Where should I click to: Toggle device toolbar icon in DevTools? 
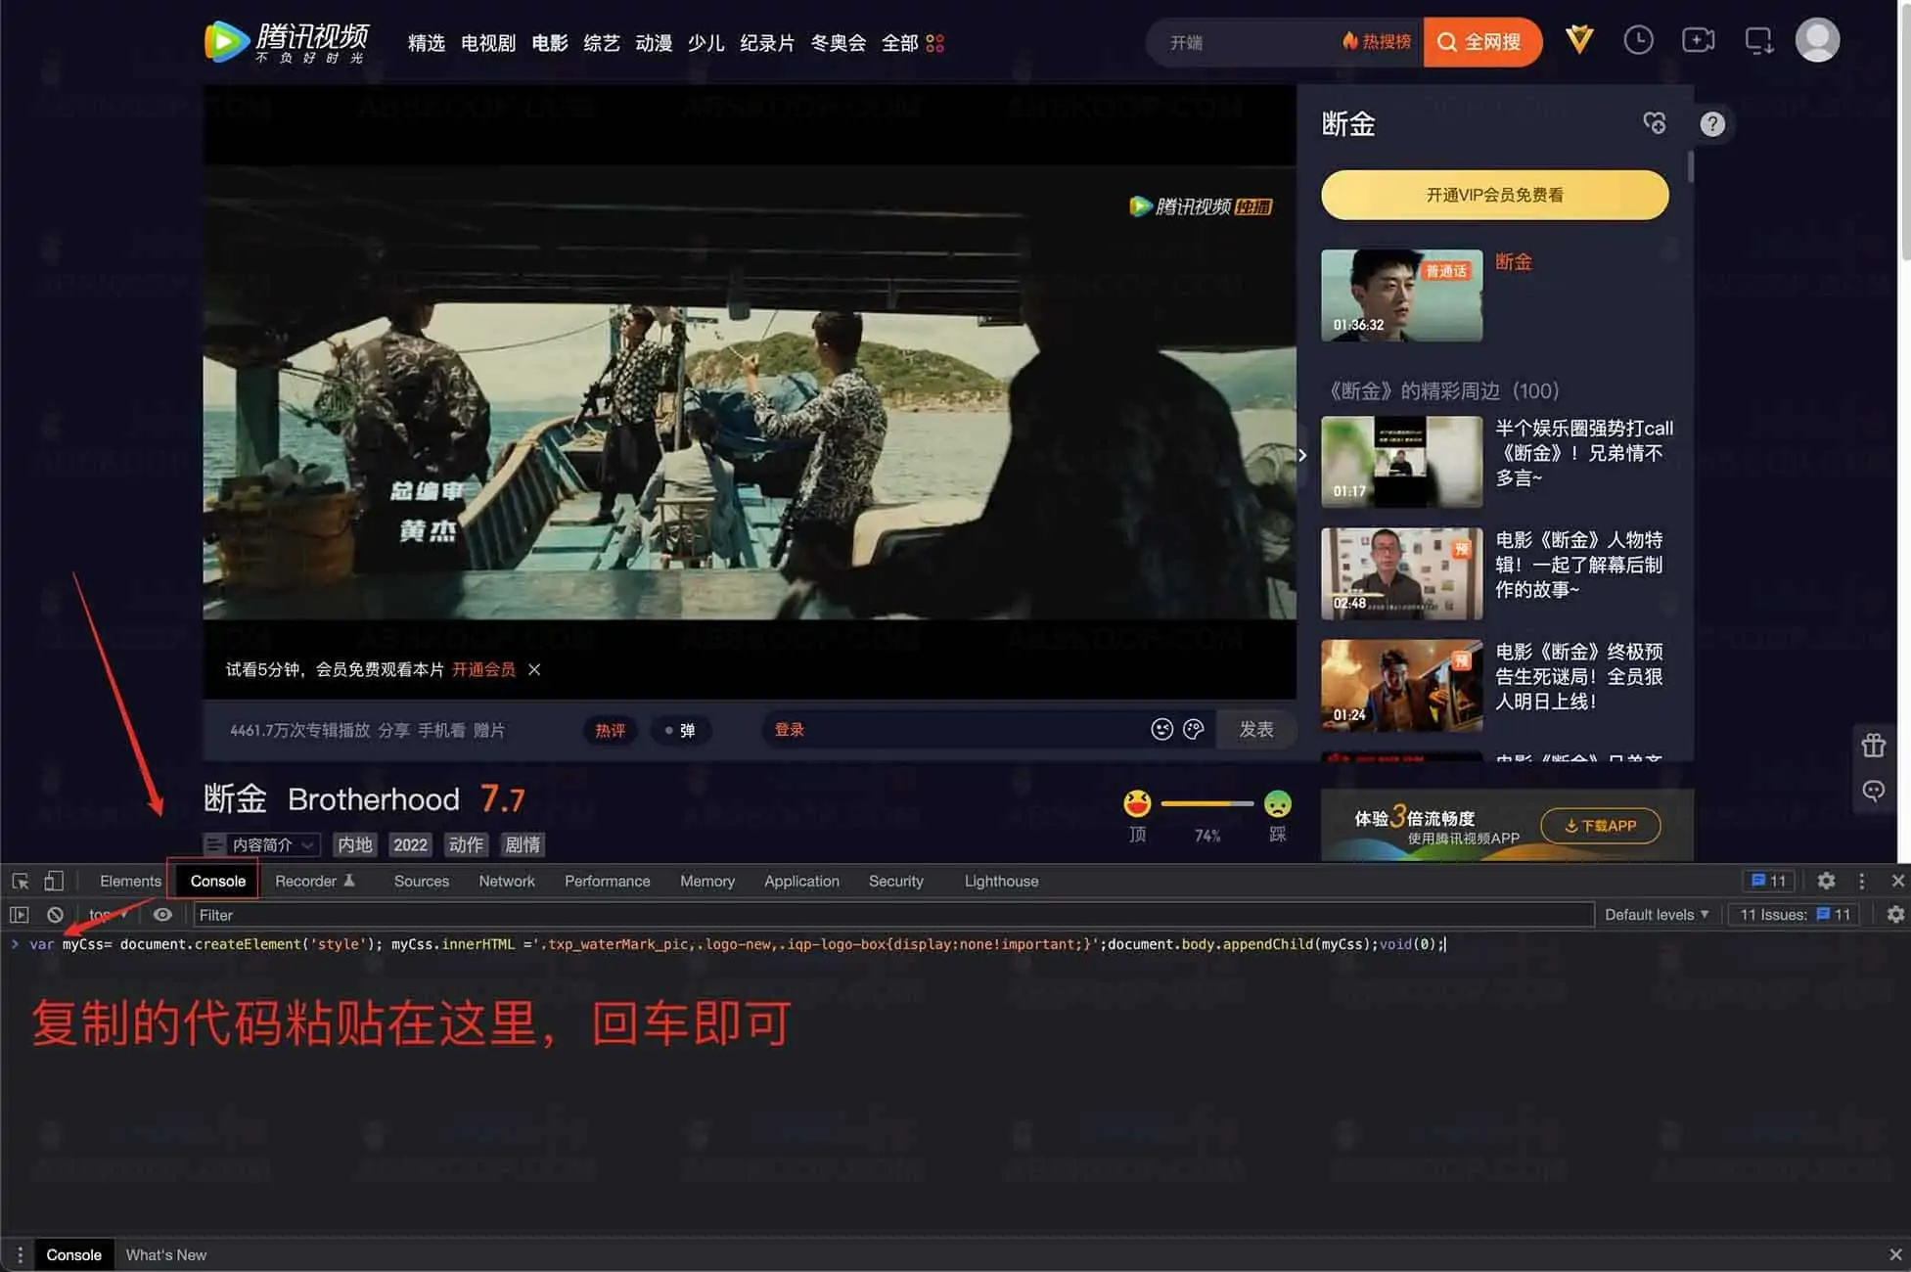click(x=54, y=881)
